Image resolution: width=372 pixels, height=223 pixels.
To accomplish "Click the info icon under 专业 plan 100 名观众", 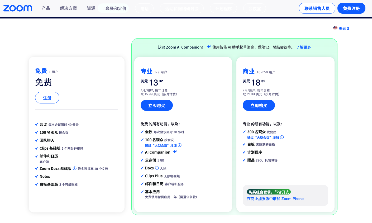I will click(x=180, y=145).
